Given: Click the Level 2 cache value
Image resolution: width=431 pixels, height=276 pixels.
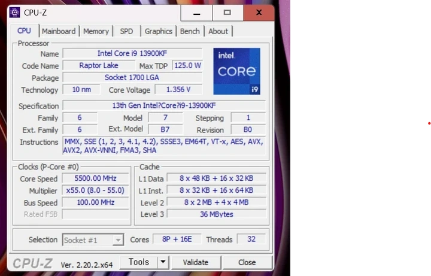Looking at the screenshot, I should tap(216, 202).
